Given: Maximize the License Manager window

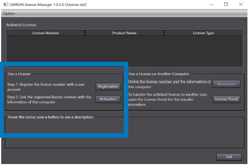Looking at the screenshot, I should coord(226,4).
